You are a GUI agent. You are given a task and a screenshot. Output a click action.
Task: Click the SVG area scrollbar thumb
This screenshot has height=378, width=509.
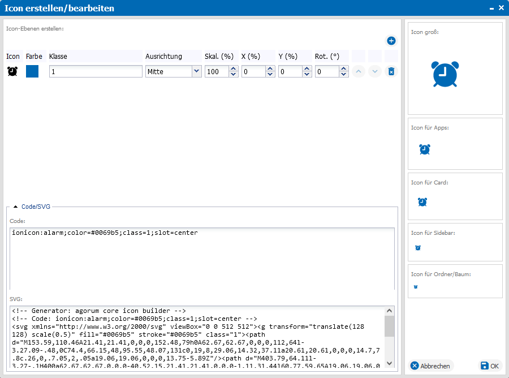coord(390,326)
